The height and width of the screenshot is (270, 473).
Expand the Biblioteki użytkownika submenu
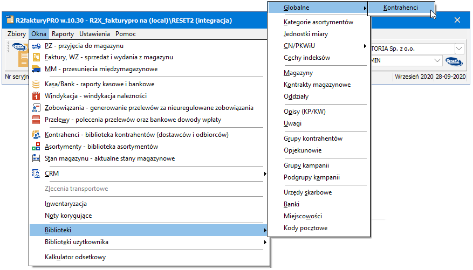pyautogui.click(x=148, y=243)
